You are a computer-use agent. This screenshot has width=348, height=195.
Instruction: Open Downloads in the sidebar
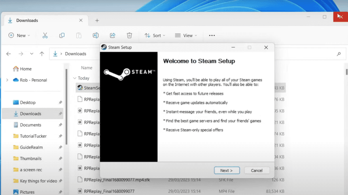tap(32, 113)
